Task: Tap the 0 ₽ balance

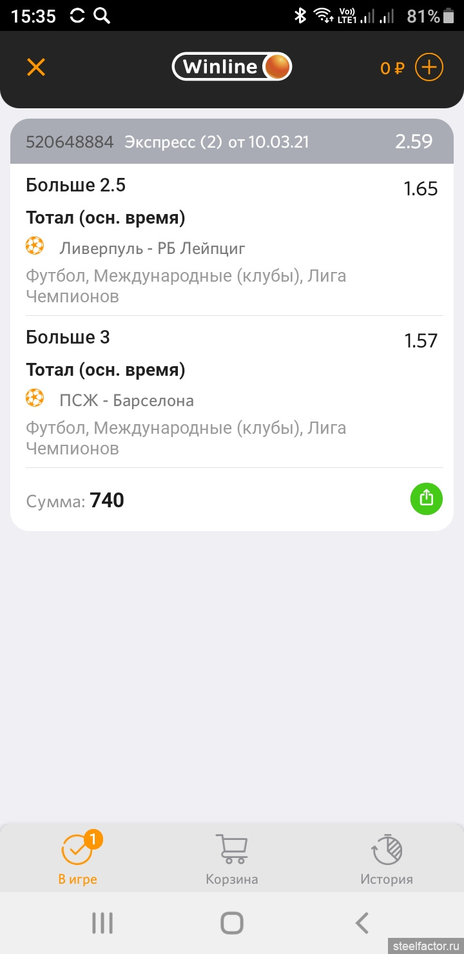Action: pyautogui.click(x=392, y=68)
